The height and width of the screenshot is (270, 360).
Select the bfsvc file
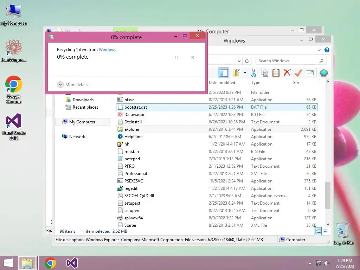pos(217,99)
